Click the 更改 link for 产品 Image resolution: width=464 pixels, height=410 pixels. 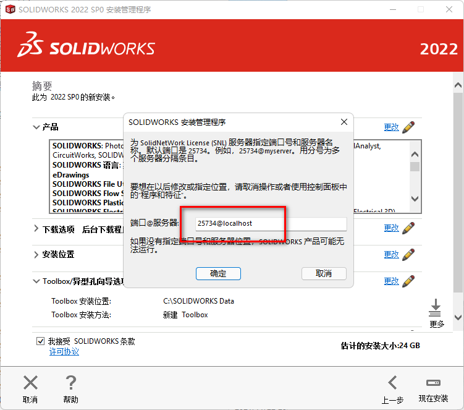[x=391, y=127]
